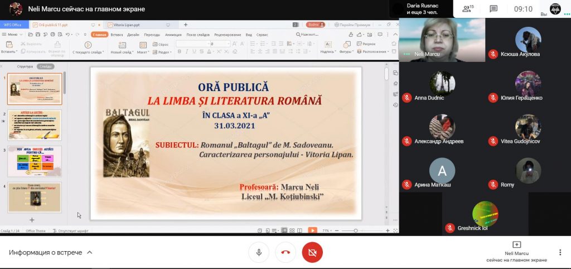Click the plus icon below slide thumbnails
This screenshot has height=269, width=571.
(x=32, y=220)
